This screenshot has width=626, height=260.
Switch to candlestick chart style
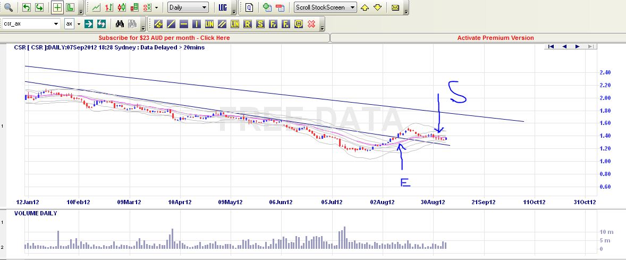(121, 7)
